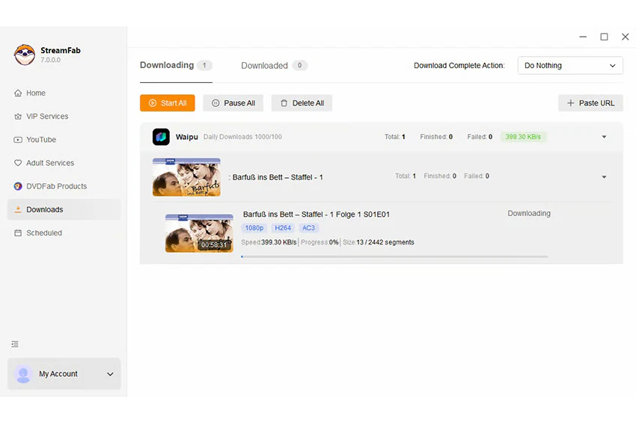636x424 pixels.
Task: Click the Paste URL button
Action: [x=590, y=103]
